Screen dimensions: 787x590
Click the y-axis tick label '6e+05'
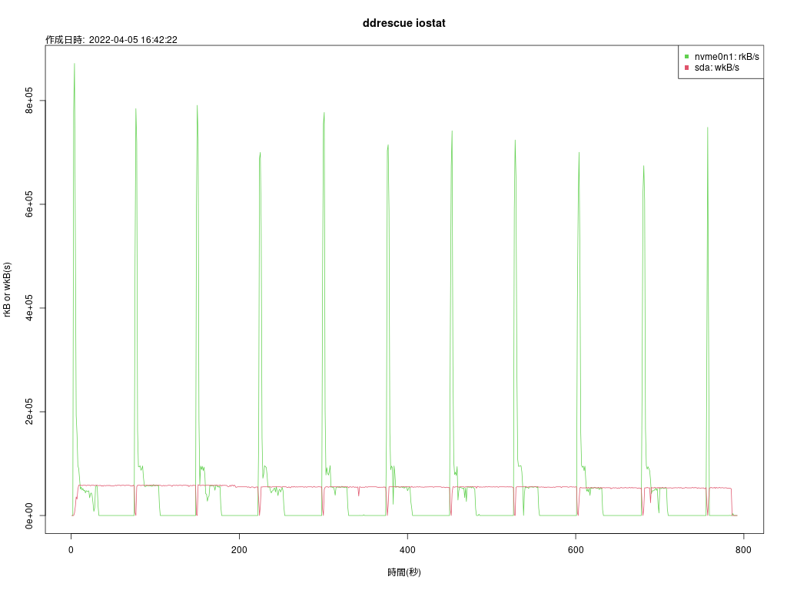click(29, 204)
